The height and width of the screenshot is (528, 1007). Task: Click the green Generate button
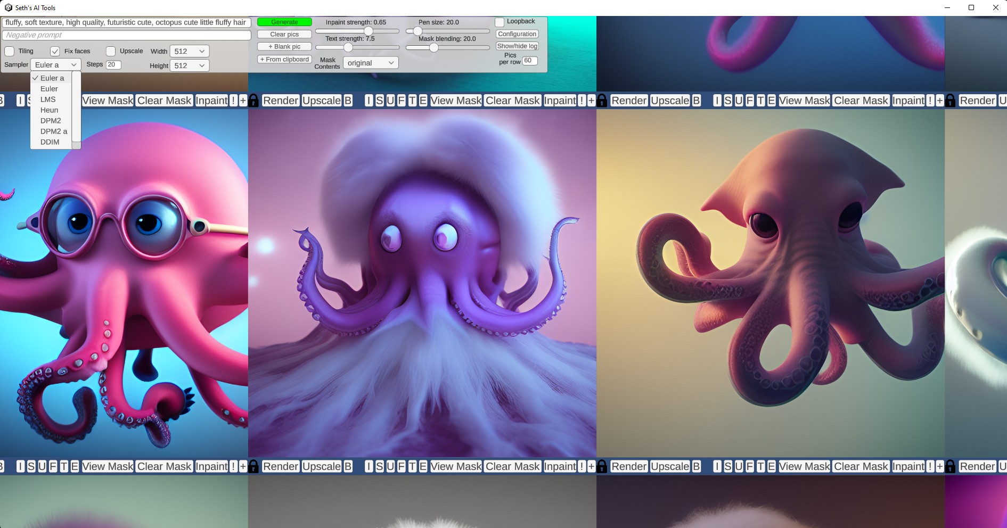(284, 22)
